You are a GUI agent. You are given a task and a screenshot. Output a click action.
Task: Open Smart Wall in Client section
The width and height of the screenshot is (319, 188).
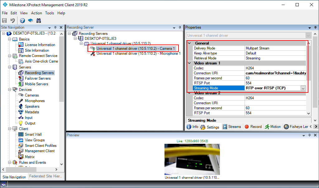[33, 134]
